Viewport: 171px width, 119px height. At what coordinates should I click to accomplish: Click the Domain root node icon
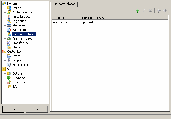point(4,4)
